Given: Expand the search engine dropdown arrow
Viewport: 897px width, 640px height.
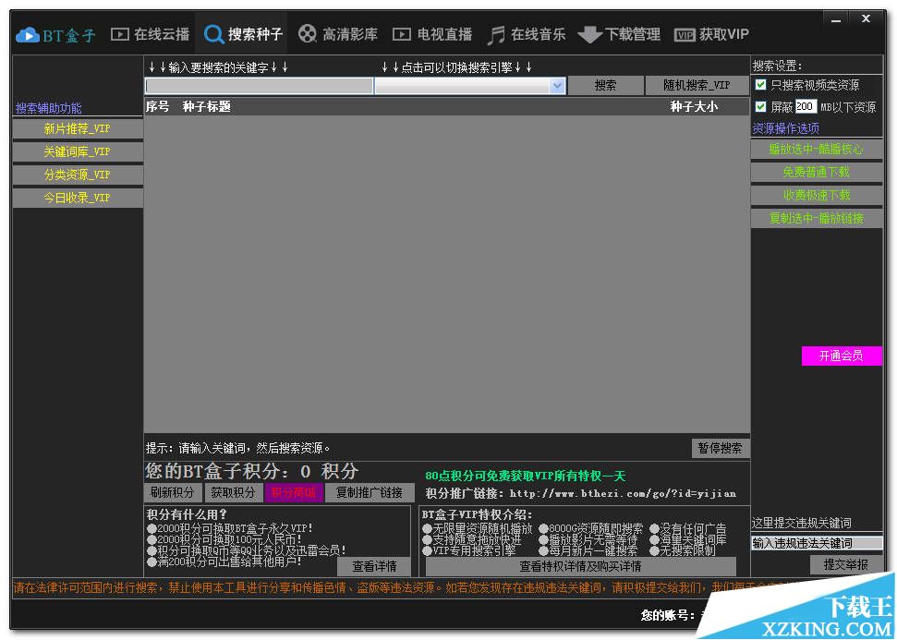Looking at the screenshot, I should (x=557, y=86).
